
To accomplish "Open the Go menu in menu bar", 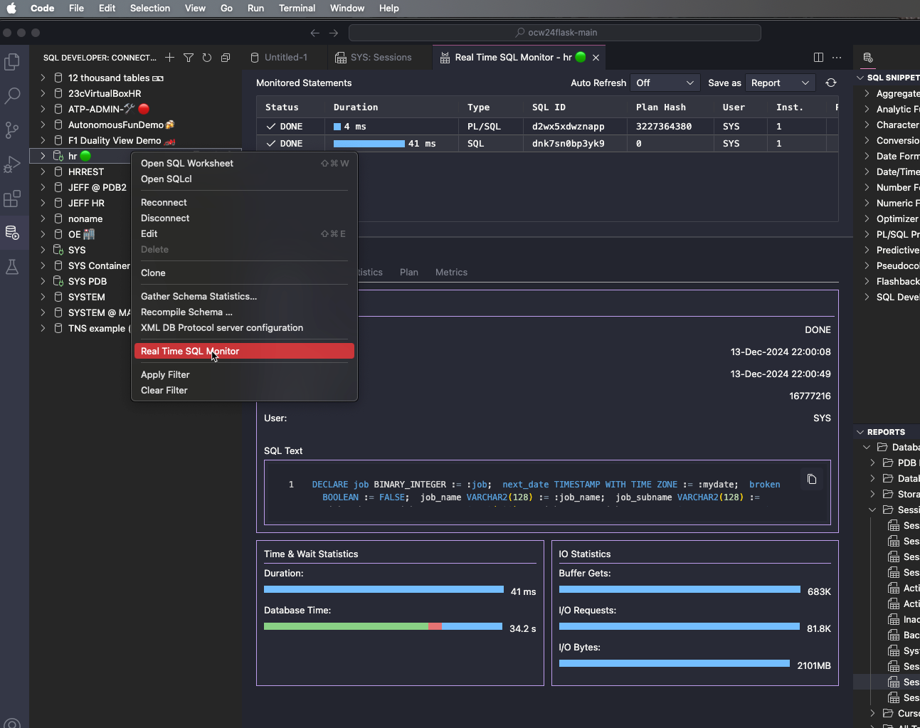I will click(226, 8).
